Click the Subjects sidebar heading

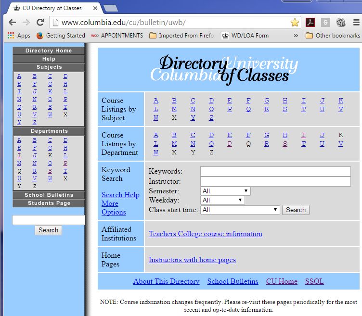click(49, 67)
